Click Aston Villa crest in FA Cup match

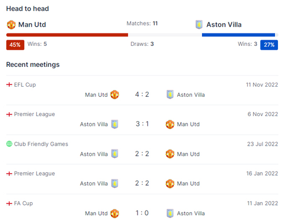(x=170, y=214)
